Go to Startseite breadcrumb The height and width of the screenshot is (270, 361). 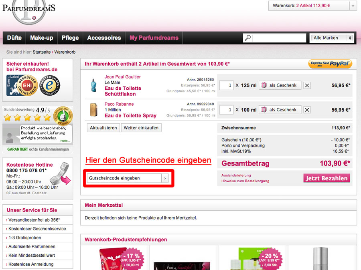41,52
